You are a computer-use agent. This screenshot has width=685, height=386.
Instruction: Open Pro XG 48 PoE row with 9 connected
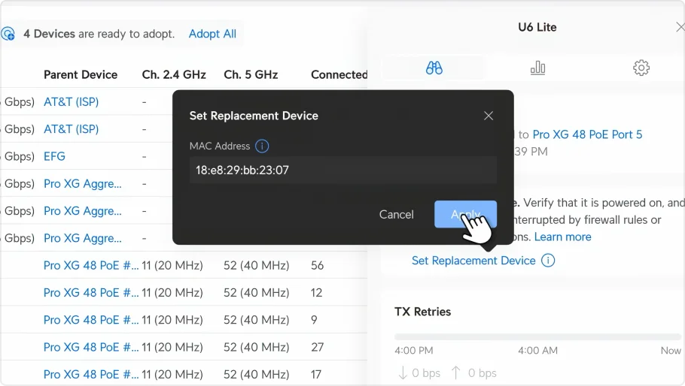click(91, 320)
